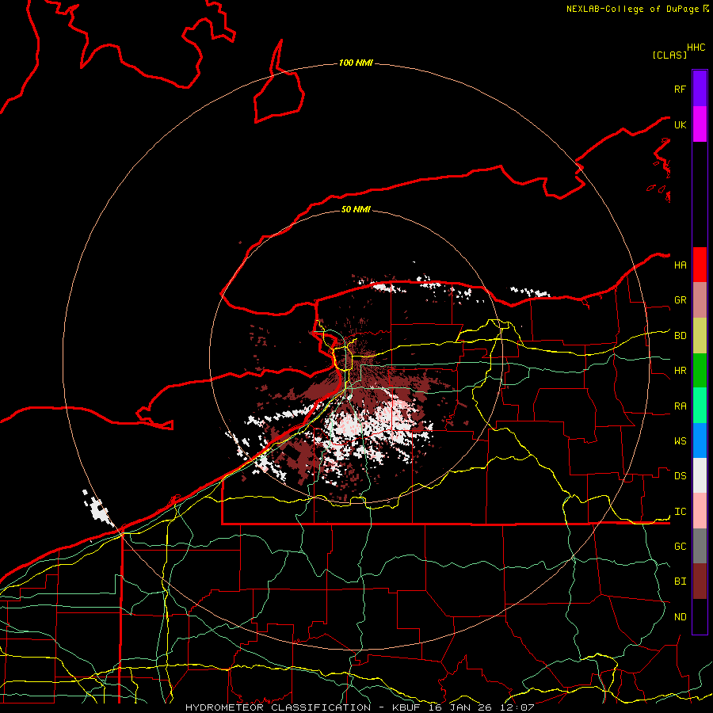Image resolution: width=713 pixels, height=713 pixels.
Task: Select the BI dark red swatch
Action: pyautogui.click(x=700, y=581)
